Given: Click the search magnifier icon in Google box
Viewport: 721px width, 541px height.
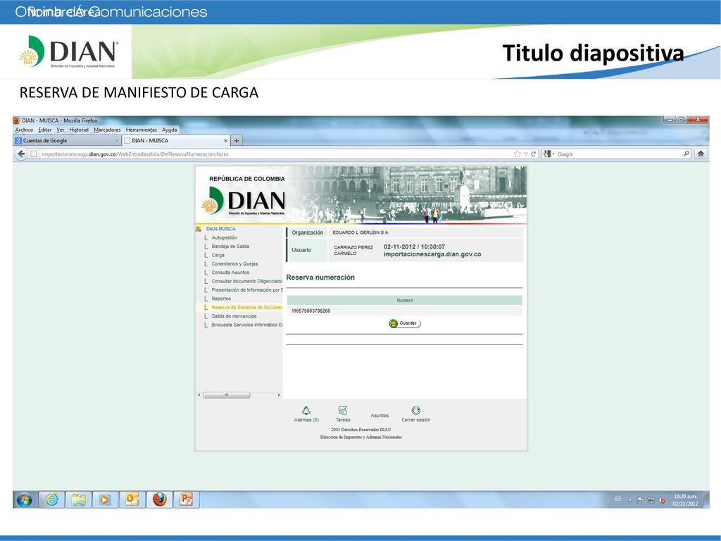Looking at the screenshot, I should click(x=686, y=154).
